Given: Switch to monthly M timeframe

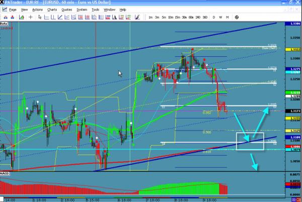Looking at the screenshot, I should (228, 17).
